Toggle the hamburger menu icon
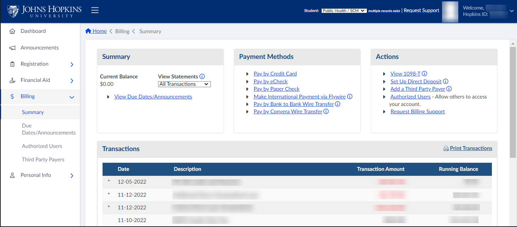This screenshot has width=517, height=227. (x=95, y=11)
